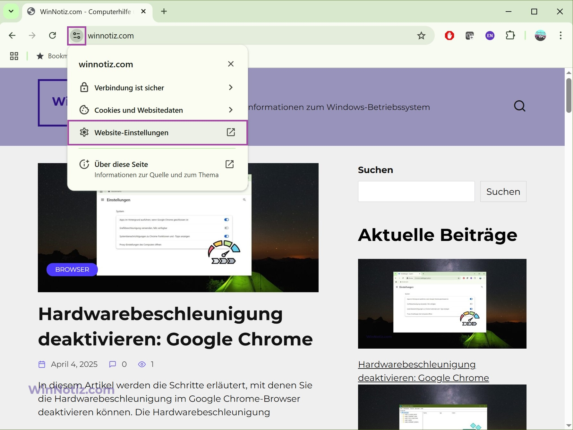The height and width of the screenshot is (430, 573).
Task: Open a new tab with plus button
Action: pos(164,12)
